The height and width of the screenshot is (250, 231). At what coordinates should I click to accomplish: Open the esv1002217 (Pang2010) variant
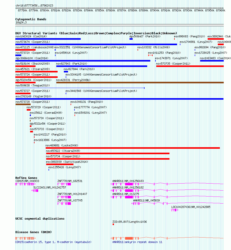(x=50, y=134)
